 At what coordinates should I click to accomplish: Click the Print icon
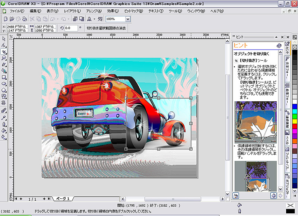coord(25,19)
